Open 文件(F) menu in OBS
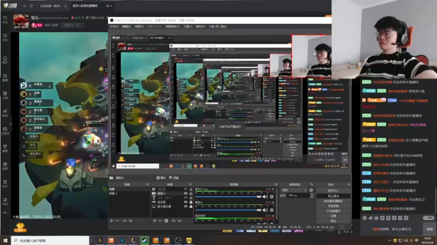The image size is (437, 245). coord(114,27)
